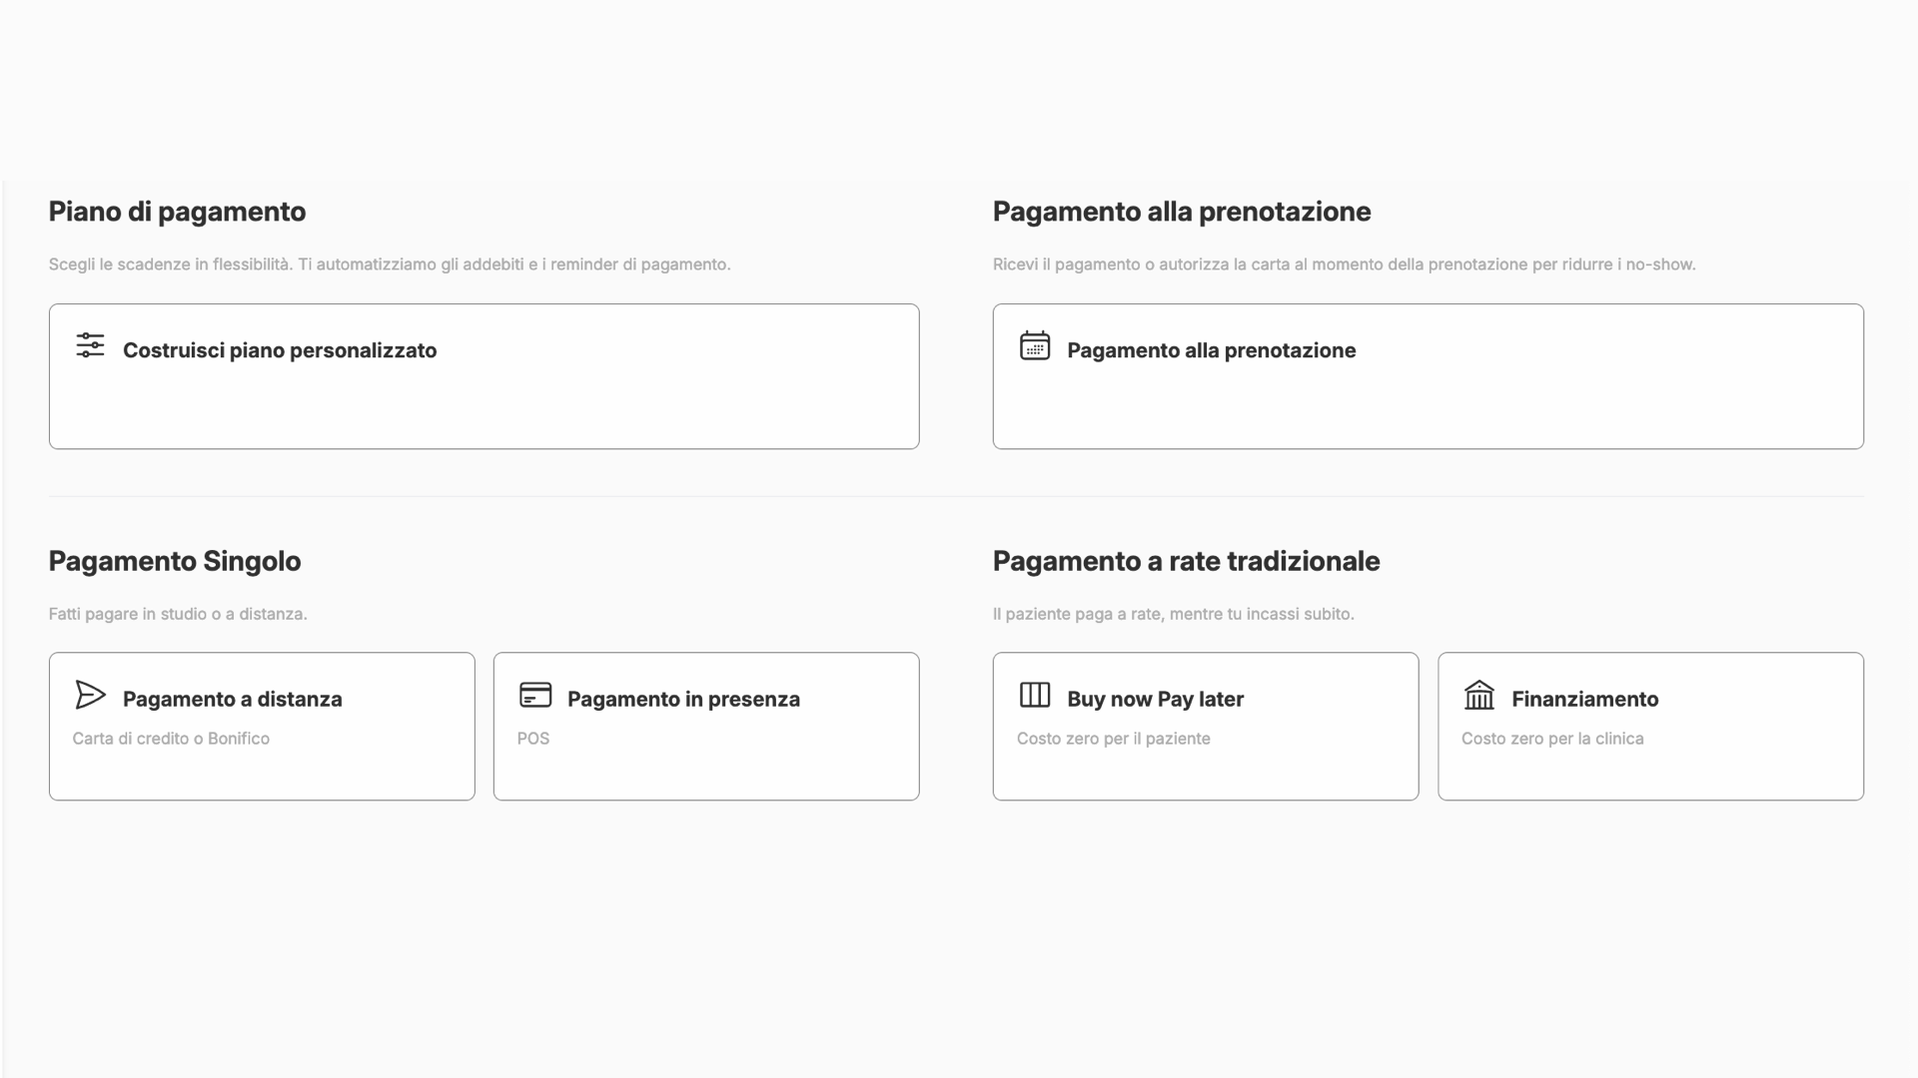Click the Finanziamento card to explore financing

pos(1650,726)
